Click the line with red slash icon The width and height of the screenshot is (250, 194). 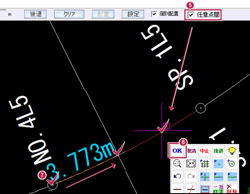191,189
